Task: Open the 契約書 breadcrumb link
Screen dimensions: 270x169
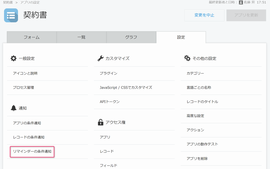Action: 8,2
